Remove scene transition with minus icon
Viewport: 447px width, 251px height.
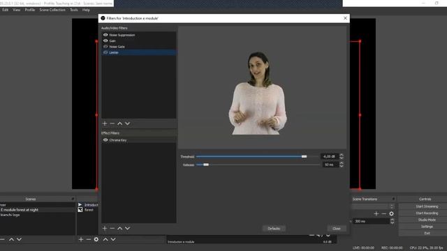(x=383, y=213)
